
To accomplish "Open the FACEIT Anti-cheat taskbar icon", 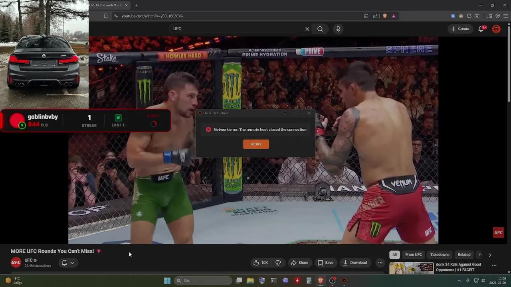I will (344, 281).
